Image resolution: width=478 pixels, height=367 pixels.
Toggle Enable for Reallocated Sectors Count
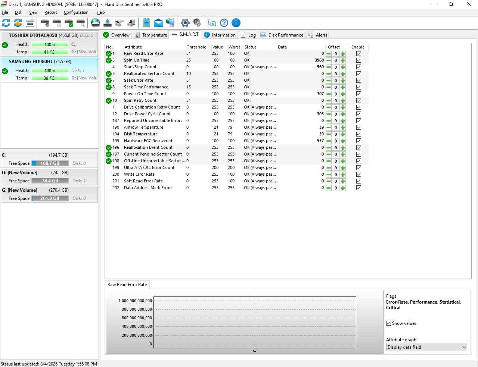point(358,74)
